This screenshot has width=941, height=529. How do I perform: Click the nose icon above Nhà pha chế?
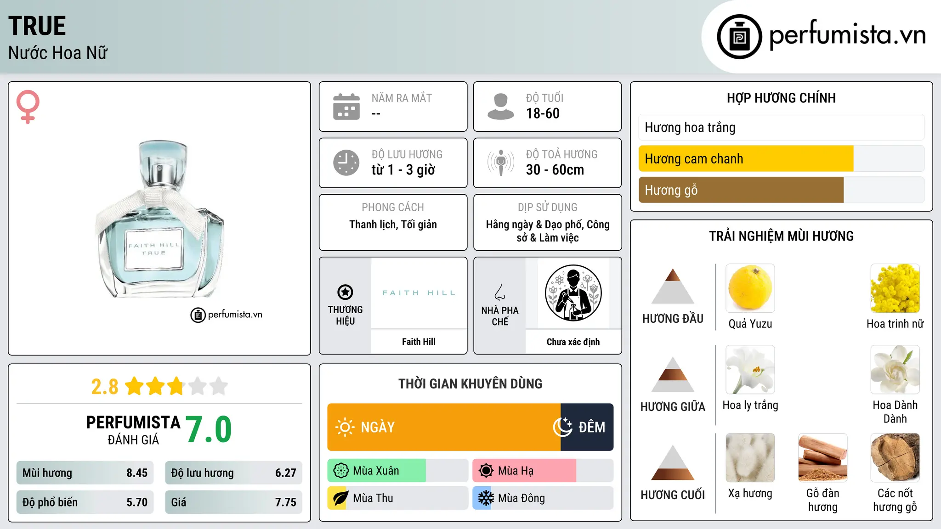point(500,292)
